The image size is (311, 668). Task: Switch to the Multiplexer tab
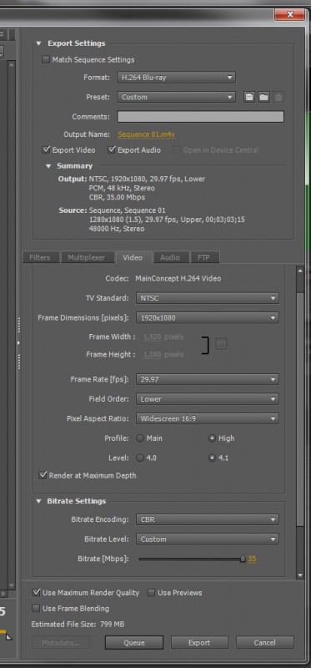(87, 257)
